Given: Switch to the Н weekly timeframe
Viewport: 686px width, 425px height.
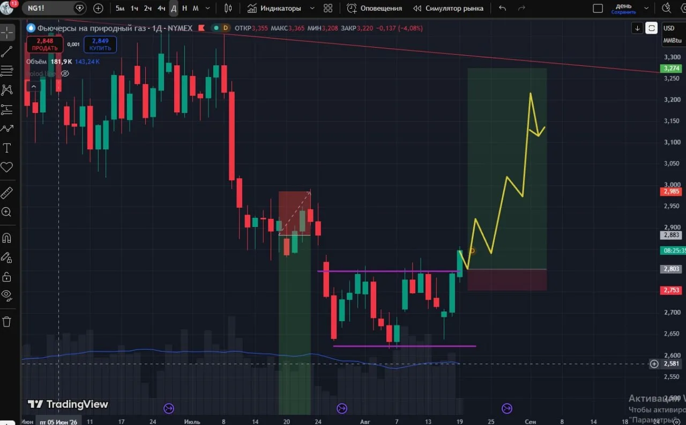Looking at the screenshot, I should [x=185, y=8].
